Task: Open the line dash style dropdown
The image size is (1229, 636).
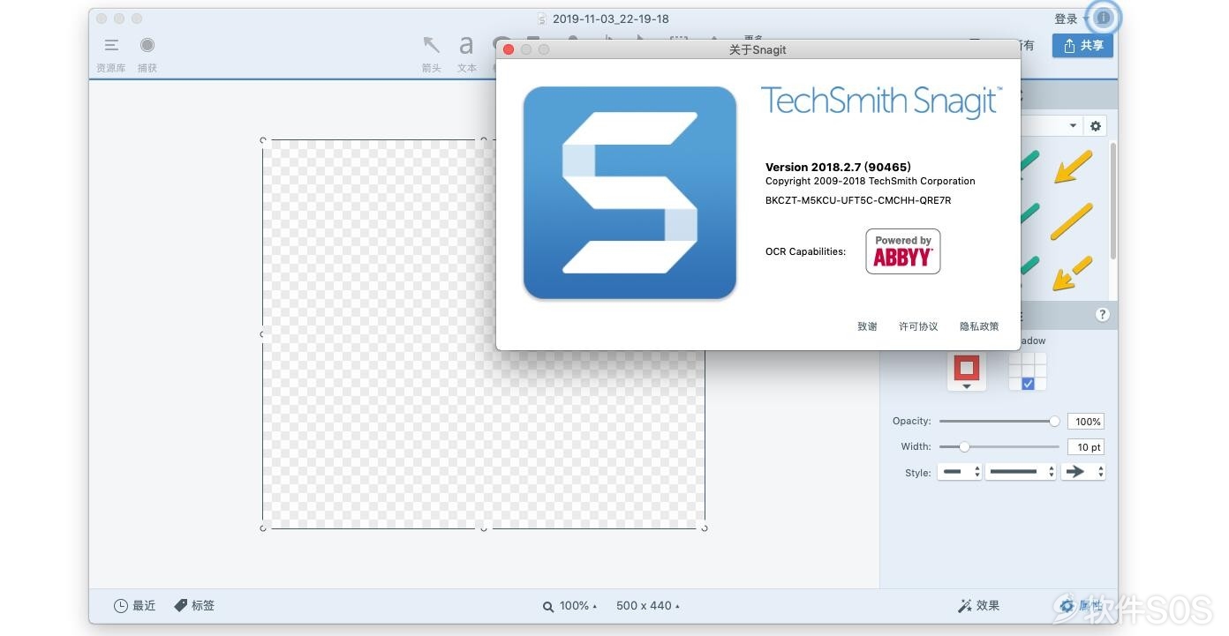Action: click(x=1021, y=472)
